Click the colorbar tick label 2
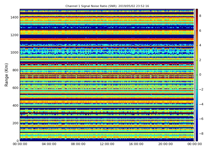The height and width of the screenshot is (156, 208). [200, 60]
